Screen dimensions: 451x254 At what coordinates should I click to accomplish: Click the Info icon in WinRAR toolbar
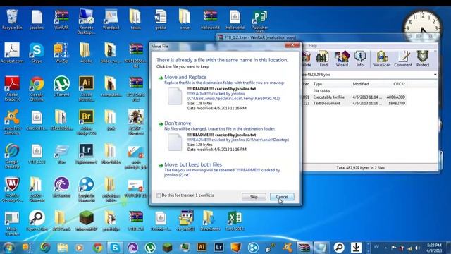pos(360,59)
